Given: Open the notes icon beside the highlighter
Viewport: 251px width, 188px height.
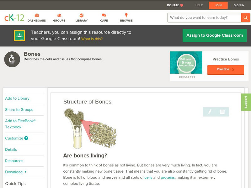Looking at the screenshot, I should coord(222,112).
